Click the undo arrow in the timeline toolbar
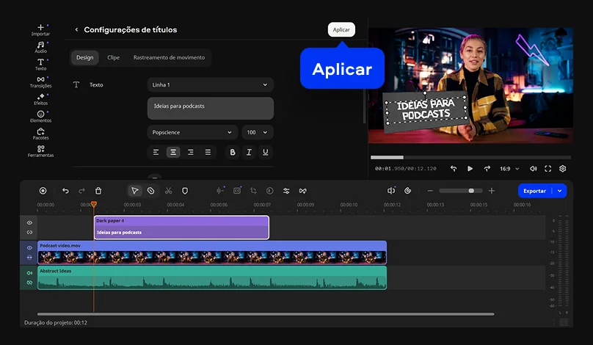593x345 pixels. point(65,191)
